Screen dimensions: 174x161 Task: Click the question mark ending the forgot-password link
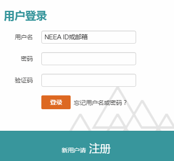(125, 103)
